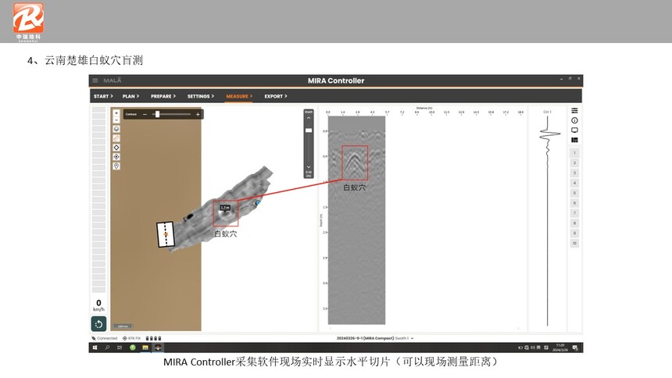The height and width of the screenshot is (378, 672).
Task: Open Task View on the taskbar
Action: tap(120, 348)
